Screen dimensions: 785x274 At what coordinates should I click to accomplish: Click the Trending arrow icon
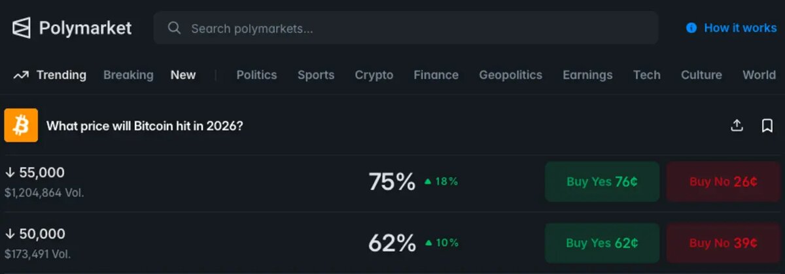coord(21,75)
